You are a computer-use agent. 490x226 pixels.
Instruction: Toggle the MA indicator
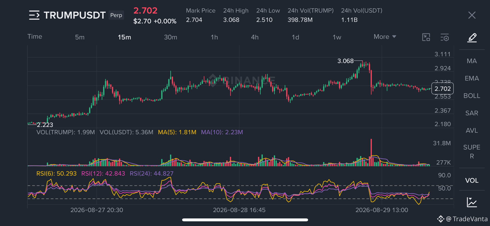pos(472,61)
